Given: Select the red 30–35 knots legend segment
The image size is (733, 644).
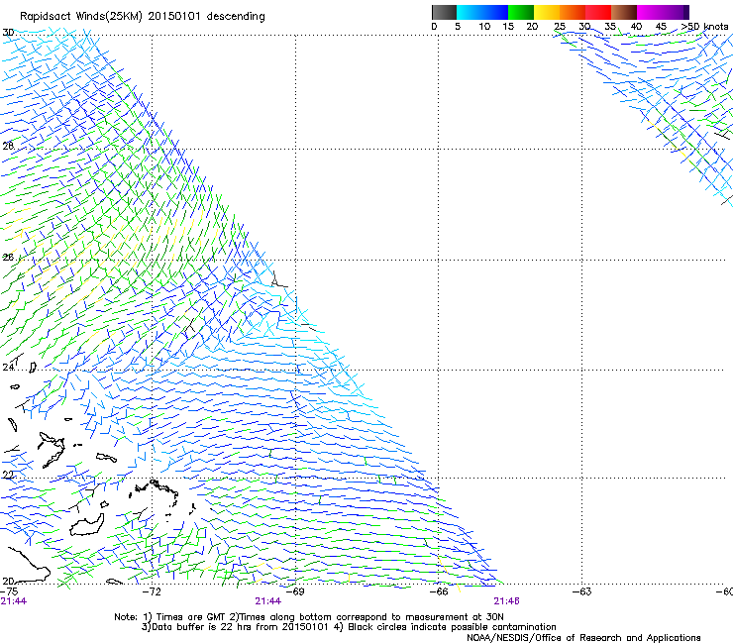Looking at the screenshot, I should 598,12.
